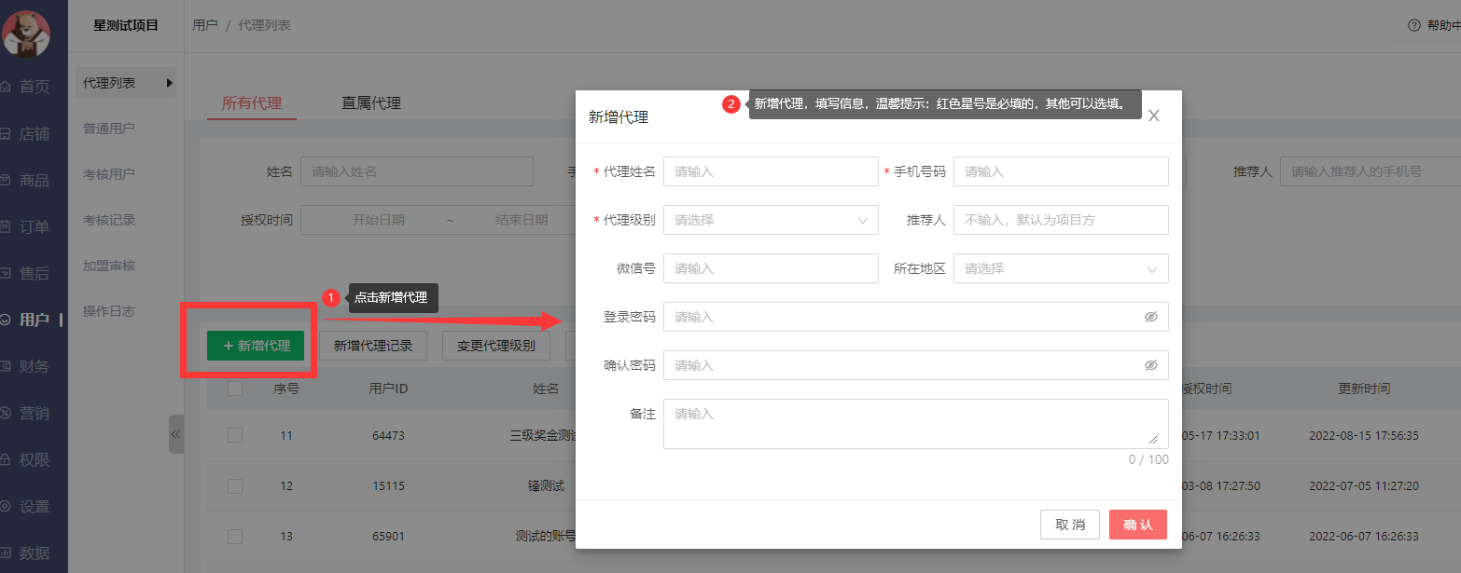This screenshot has height=573, width=1461.
Task: Click the red 确认 button
Action: point(1137,525)
